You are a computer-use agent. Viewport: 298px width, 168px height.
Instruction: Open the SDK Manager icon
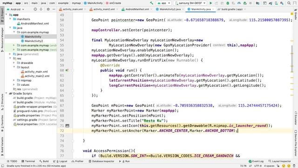coord(282,3)
